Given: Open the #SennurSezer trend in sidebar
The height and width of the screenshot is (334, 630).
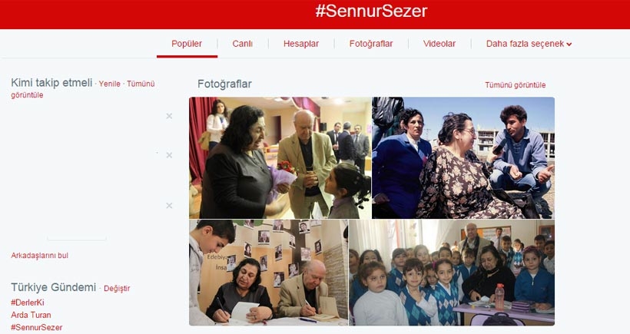Looking at the screenshot, I should [37, 327].
